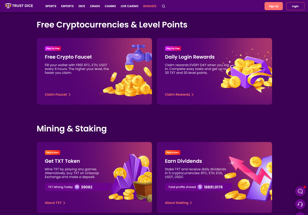Click the Trust Dice logo
308x215 pixels.
coord(19,6)
